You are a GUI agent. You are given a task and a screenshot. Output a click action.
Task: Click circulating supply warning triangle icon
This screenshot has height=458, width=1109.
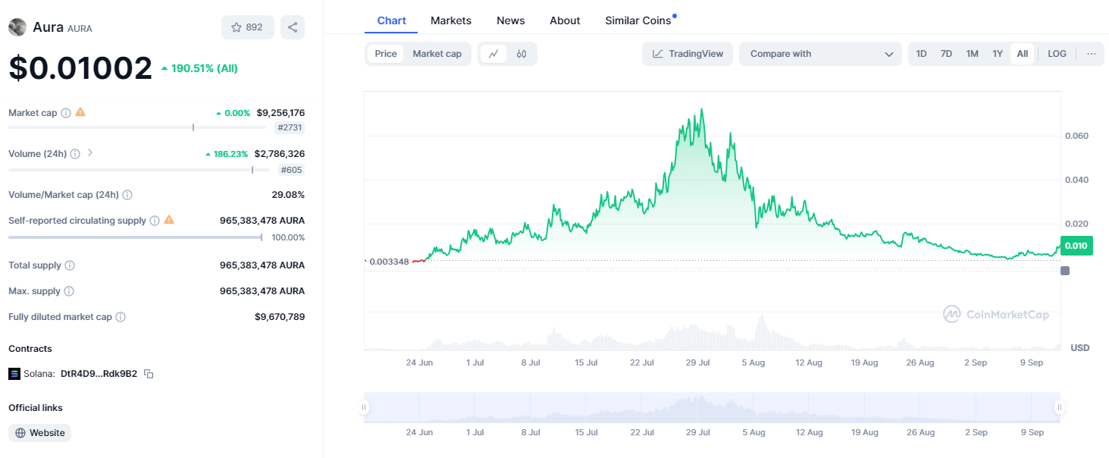[169, 220]
